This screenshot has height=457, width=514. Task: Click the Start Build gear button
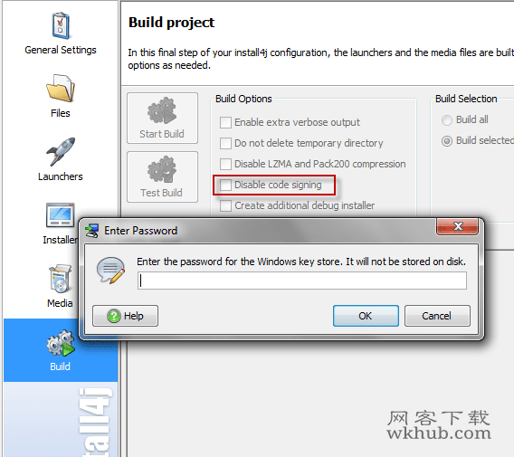[163, 118]
